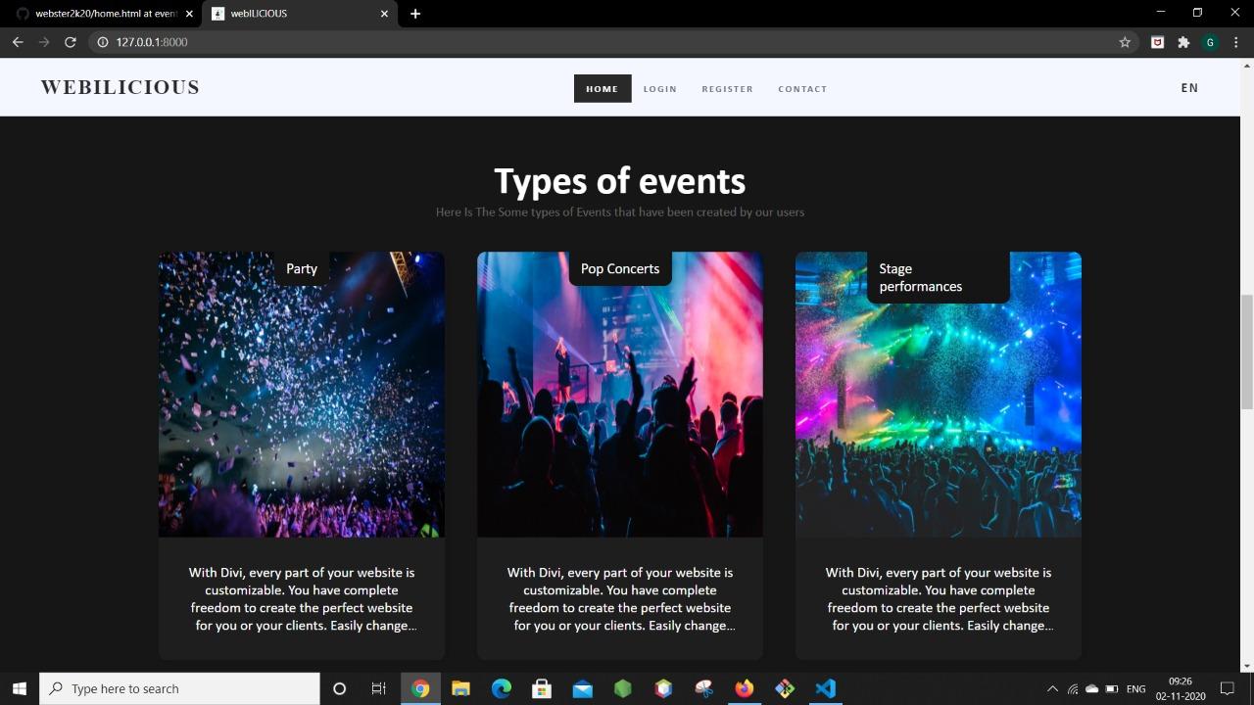Launch Microsoft Edge from the taskbar
This screenshot has width=1254, height=705.
[x=501, y=688]
